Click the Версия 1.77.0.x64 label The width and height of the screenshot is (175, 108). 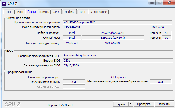60,105
